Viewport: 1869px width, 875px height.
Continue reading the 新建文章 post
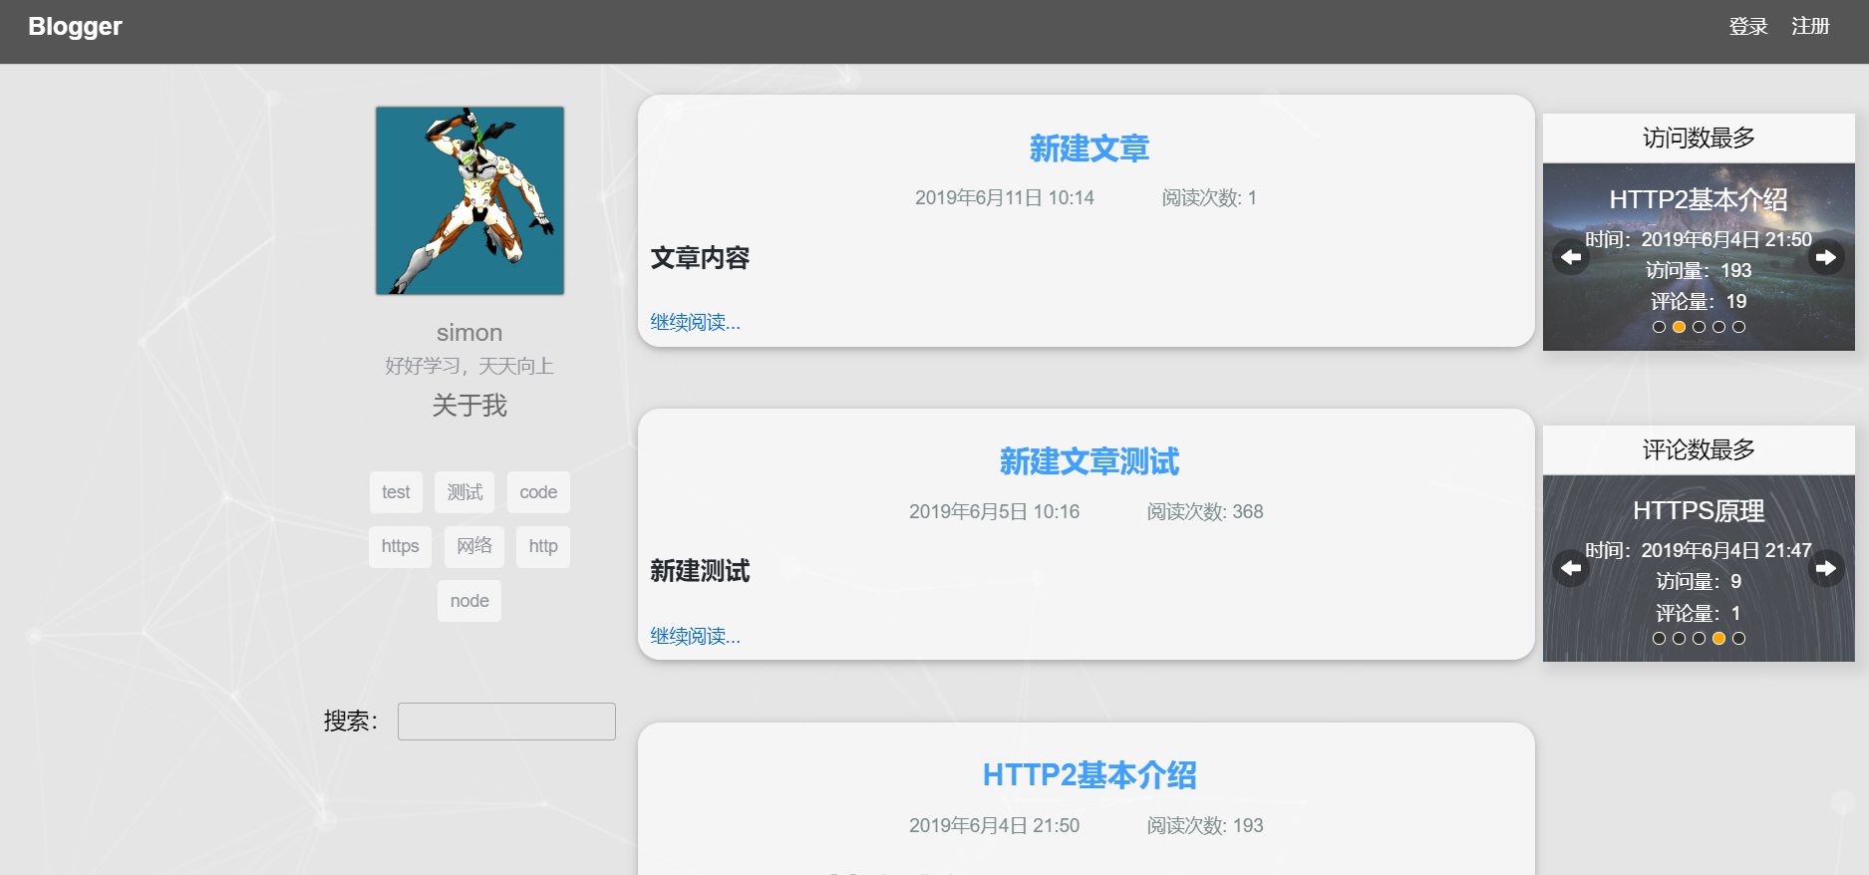point(695,322)
